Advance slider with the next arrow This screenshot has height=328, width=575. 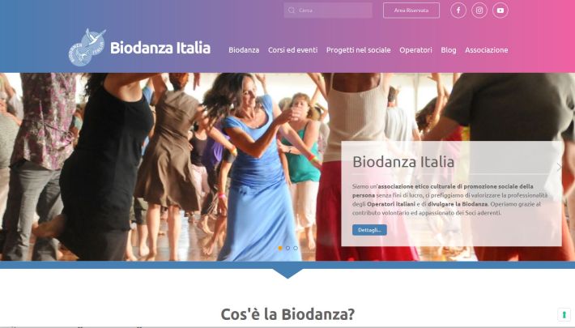click(559, 167)
